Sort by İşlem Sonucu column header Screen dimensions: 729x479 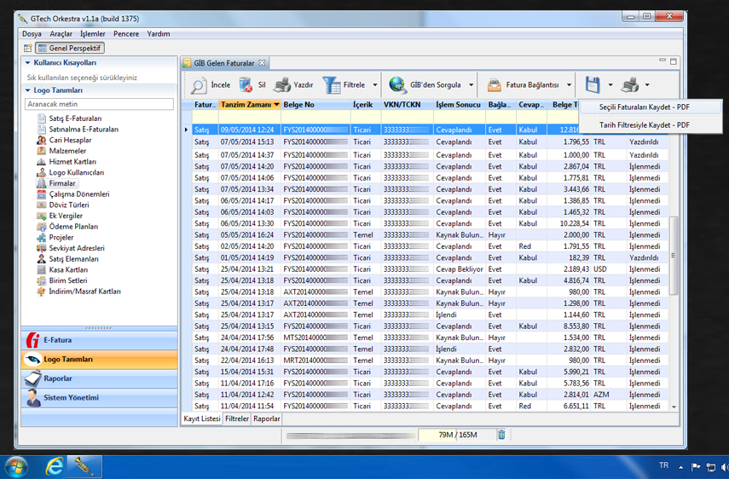459,105
